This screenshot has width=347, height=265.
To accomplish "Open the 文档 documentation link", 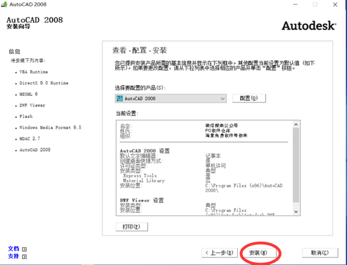I will 14,249.
